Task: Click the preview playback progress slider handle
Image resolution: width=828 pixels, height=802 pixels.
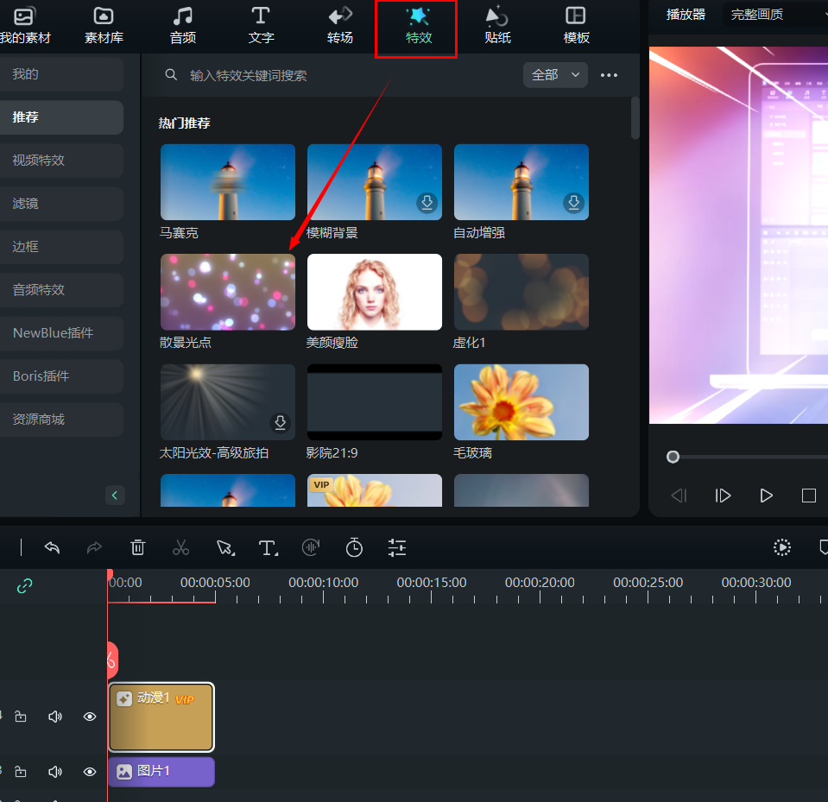Action: [x=673, y=457]
